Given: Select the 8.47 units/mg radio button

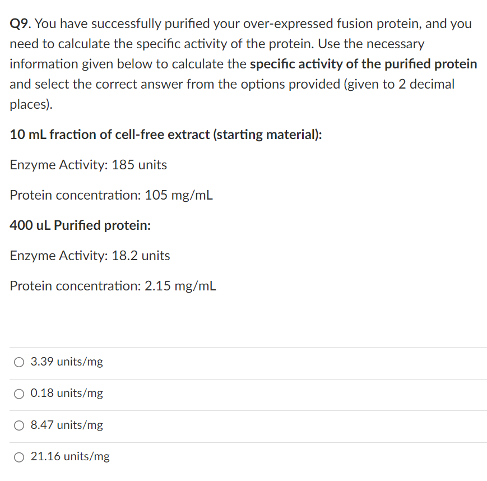Looking at the screenshot, I should coord(18,425).
